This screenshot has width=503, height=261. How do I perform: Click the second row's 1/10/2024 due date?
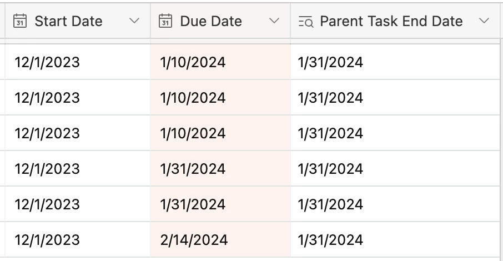click(x=220, y=97)
